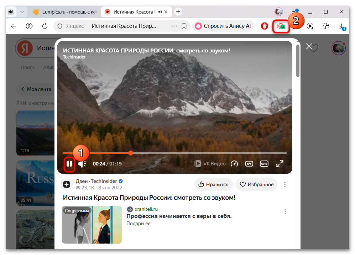
Task: Mute the tab via its speaker icon
Action: coord(160,12)
